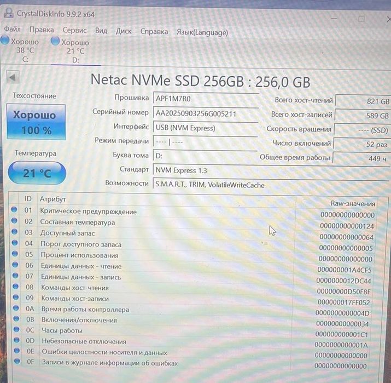Click the Число включений value 52 раз
Image resolution: width=391 pixels, height=383 pixels.
[x=360, y=145]
